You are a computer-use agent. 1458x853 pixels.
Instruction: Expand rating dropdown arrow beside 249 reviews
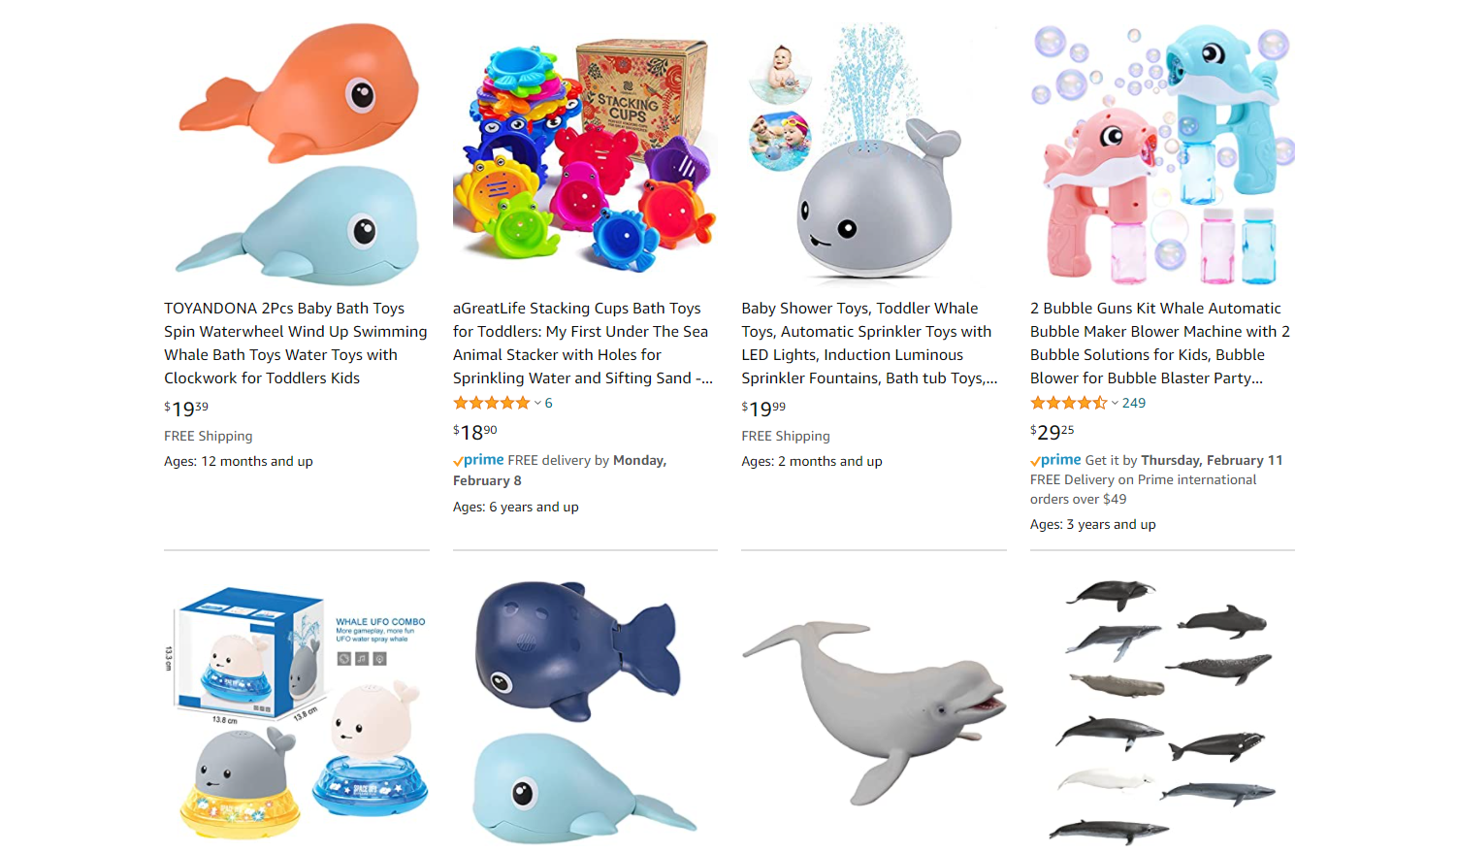(1115, 403)
